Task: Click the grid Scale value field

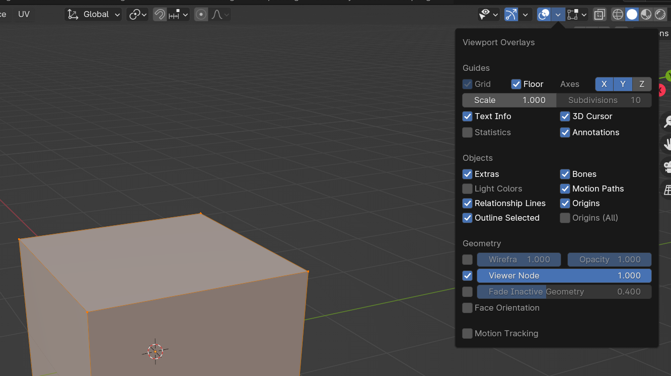Action: click(509, 100)
